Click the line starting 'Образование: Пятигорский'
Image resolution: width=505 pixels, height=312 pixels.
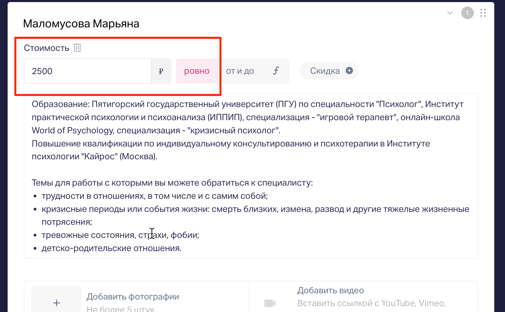pos(247,104)
